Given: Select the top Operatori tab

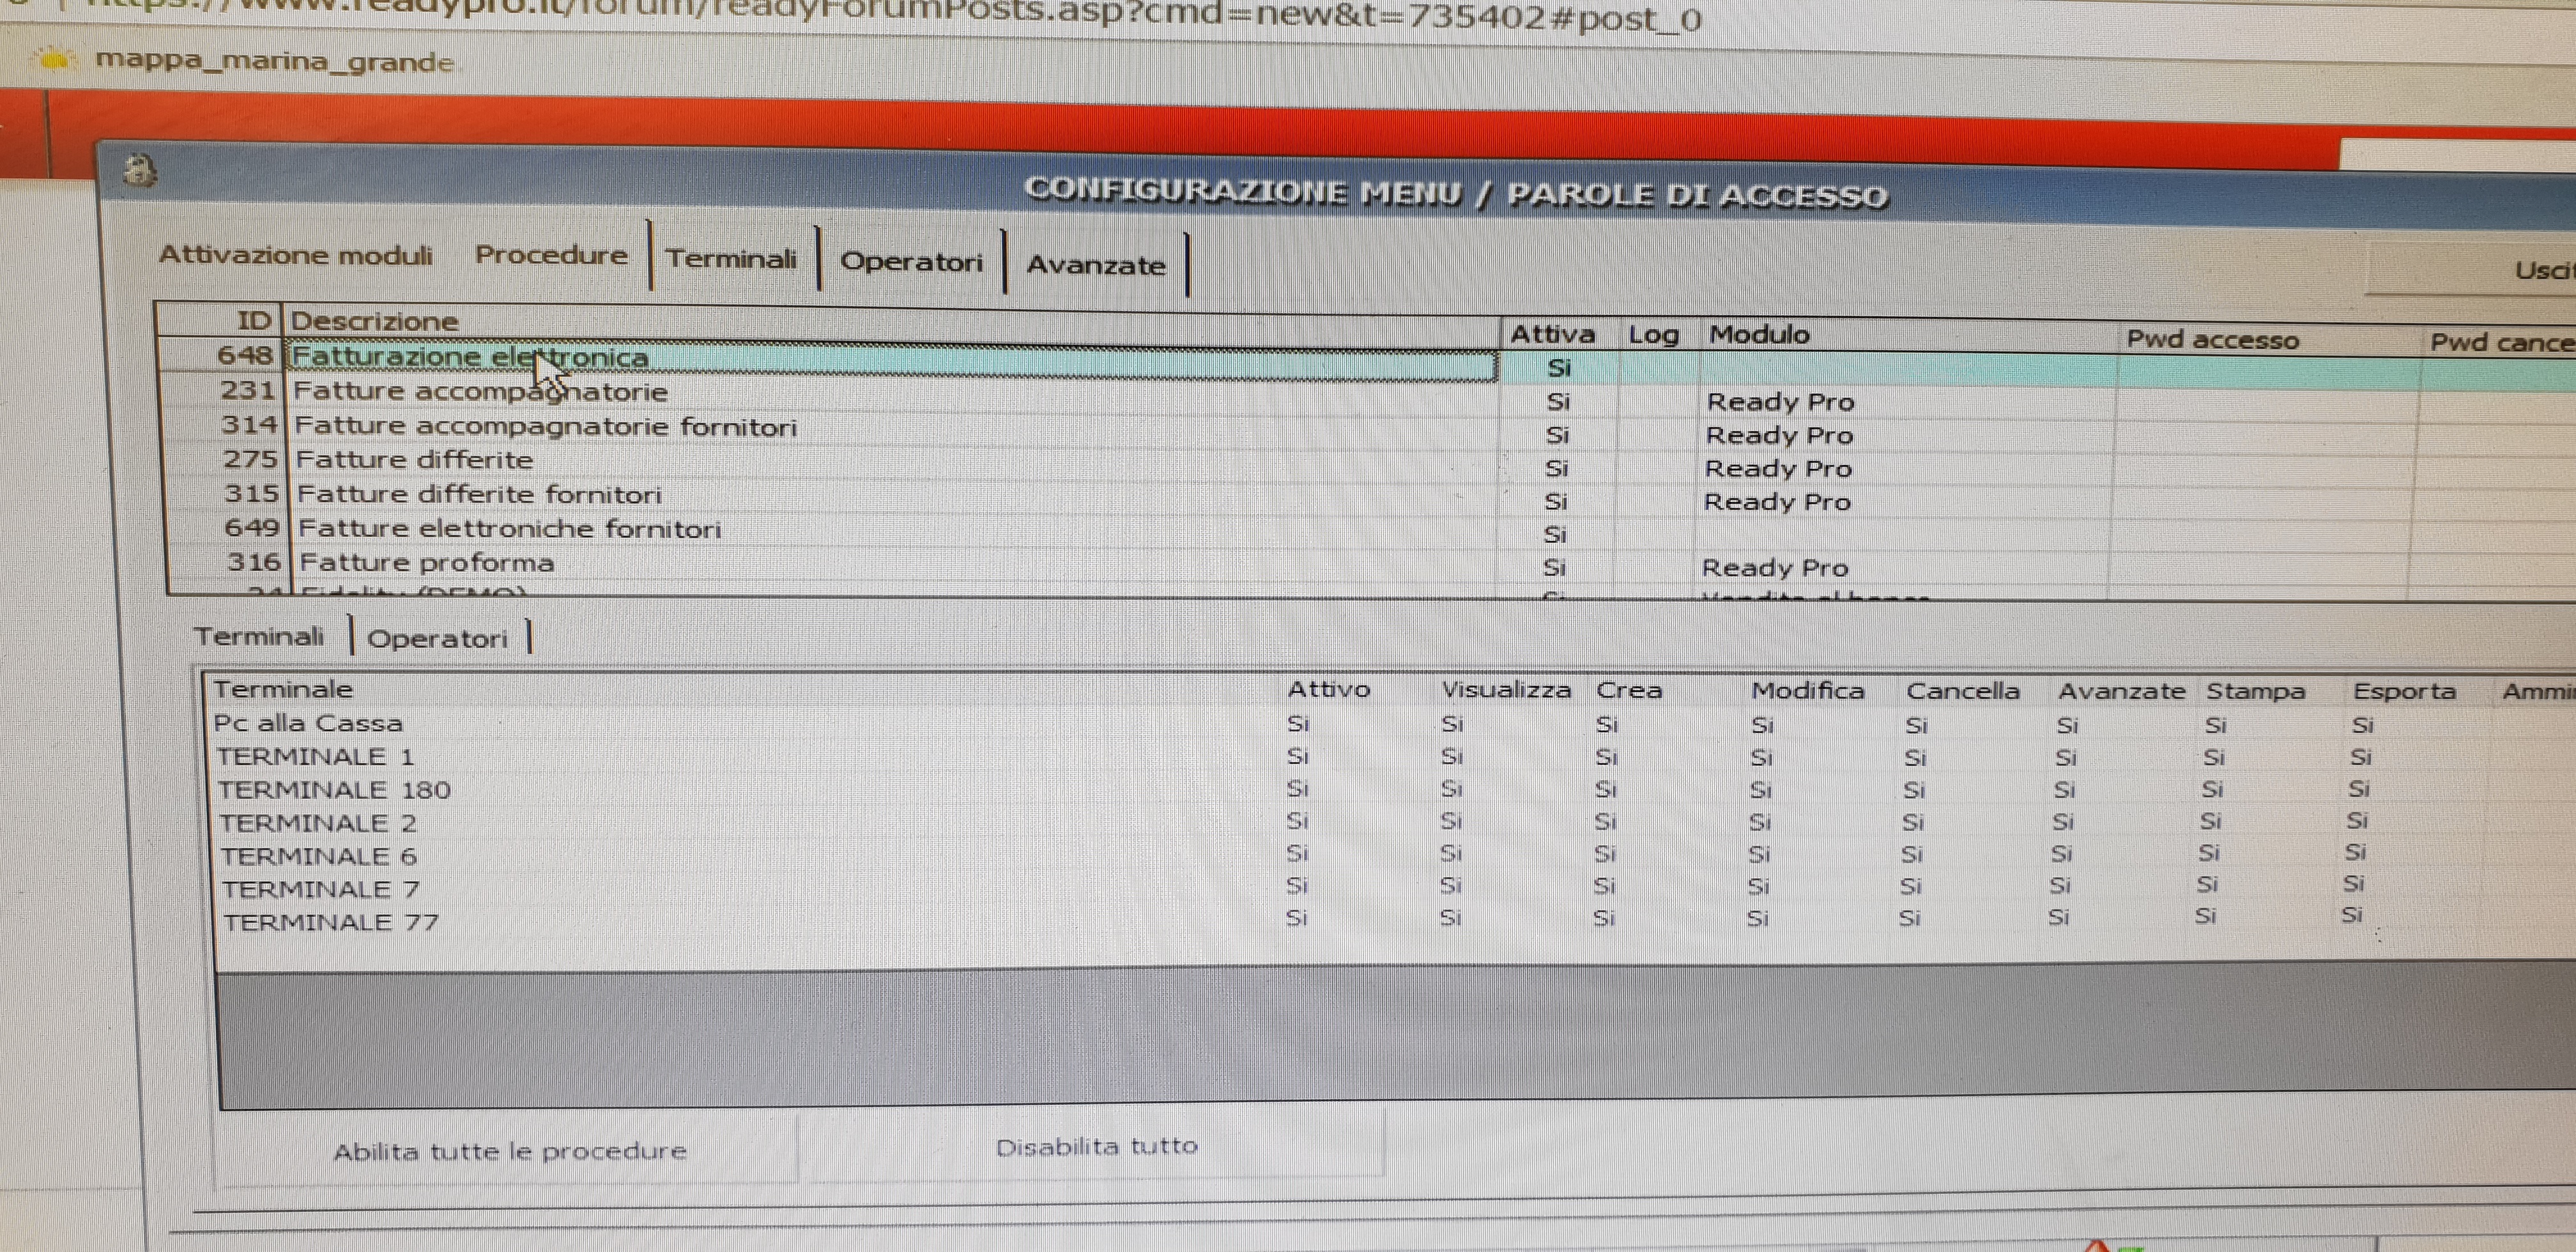Looking at the screenshot, I should click(911, 262).
